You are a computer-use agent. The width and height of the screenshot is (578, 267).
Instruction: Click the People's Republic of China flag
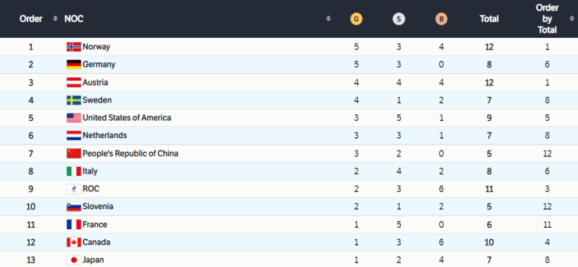click(x=73, y=154)
